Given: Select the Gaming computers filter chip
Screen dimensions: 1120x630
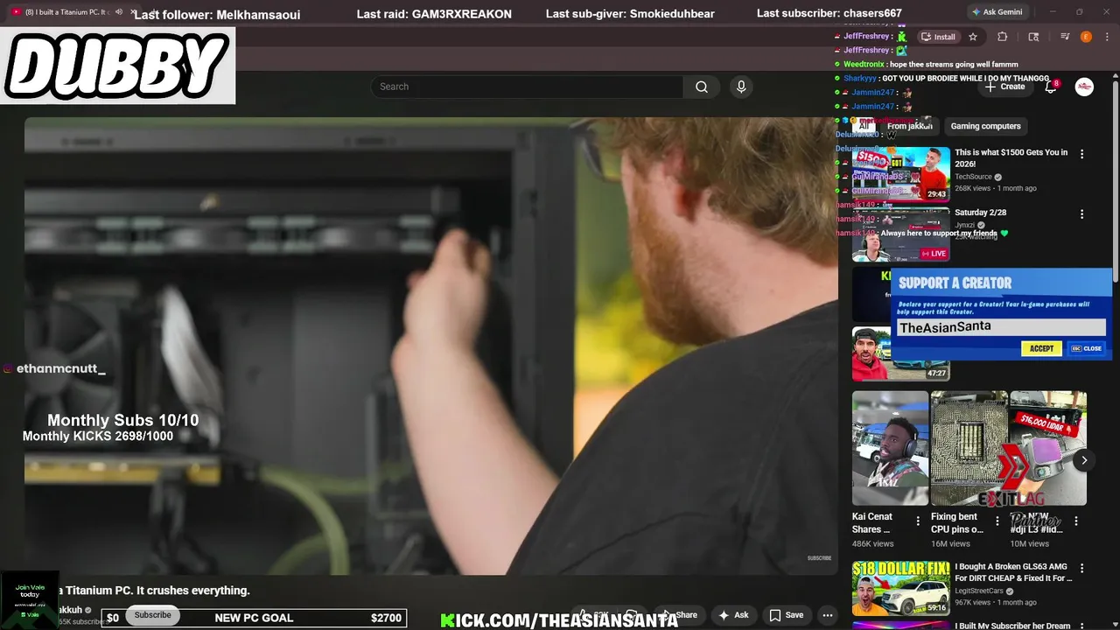Looking at the screenshot, I should pos(985,126).
